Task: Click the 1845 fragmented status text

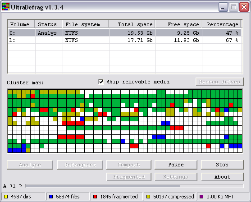Action: click(119, 197)
